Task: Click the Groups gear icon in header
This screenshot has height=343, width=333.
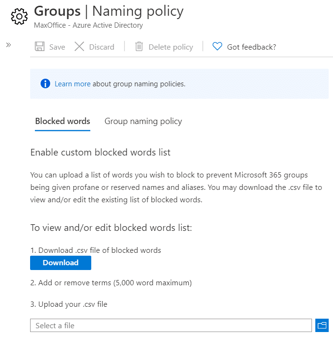Action: tap(19, 16)
